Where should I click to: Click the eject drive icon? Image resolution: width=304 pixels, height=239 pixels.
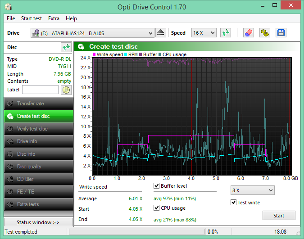click(x=160, y=33)
